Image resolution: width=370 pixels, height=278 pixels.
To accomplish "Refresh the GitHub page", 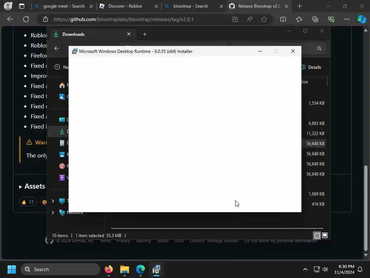I will click(x=26, y=19).
